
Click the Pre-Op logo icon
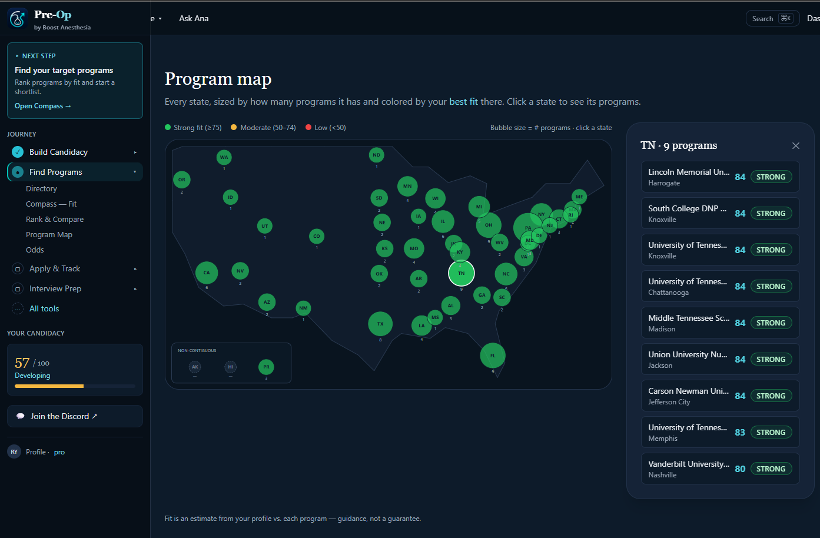click(x=17, y=19)
